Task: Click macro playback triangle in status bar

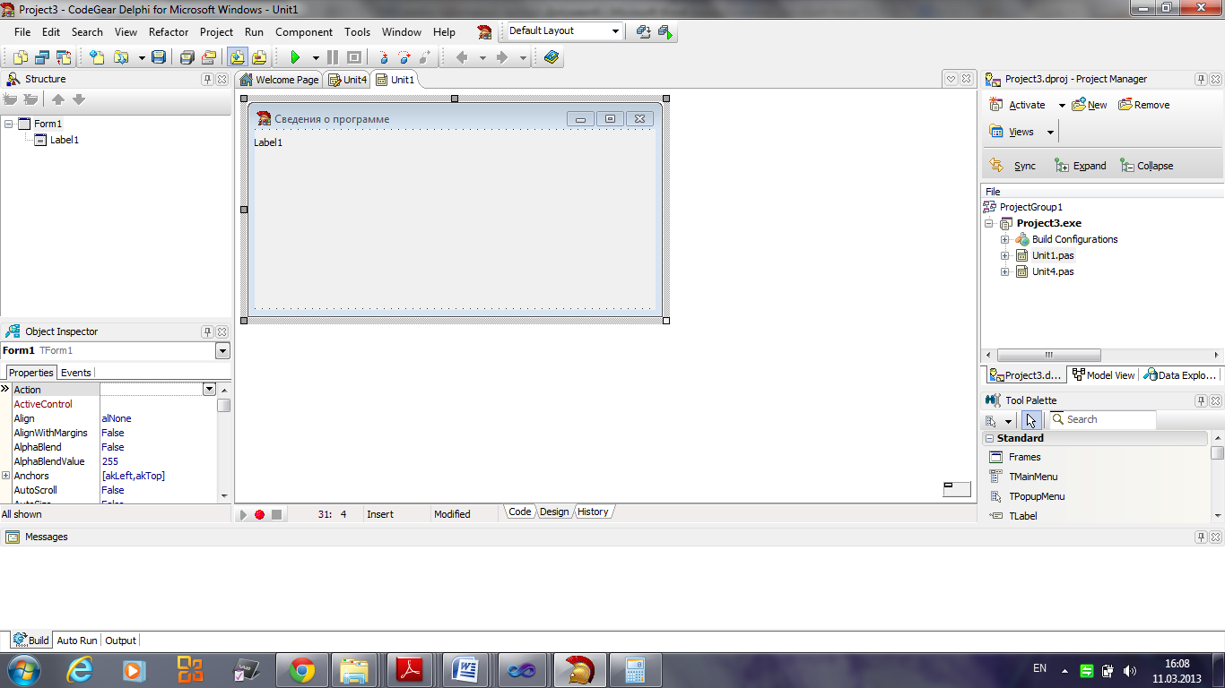Action: click(x=243, y=514)
